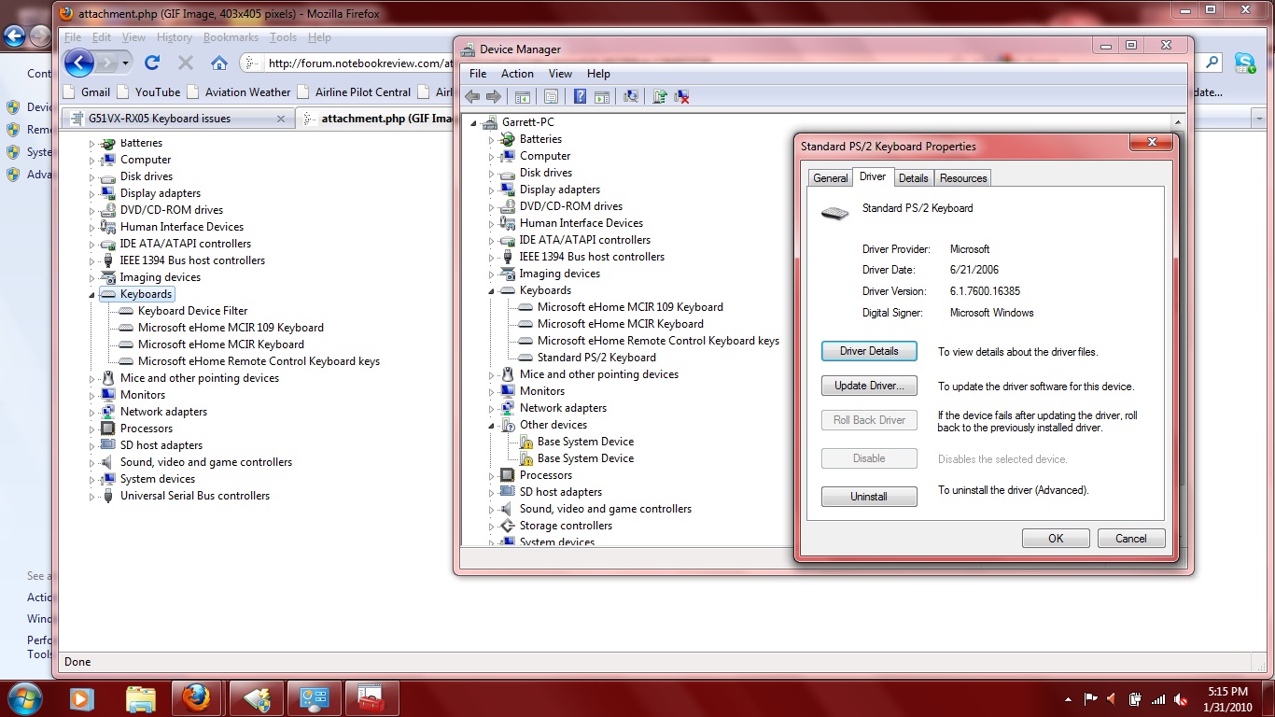This screenshot has height=717, width=1275.
Task: Click the Show/Hide Action Pane toolbar icon
Action: [x=602, y=96]
